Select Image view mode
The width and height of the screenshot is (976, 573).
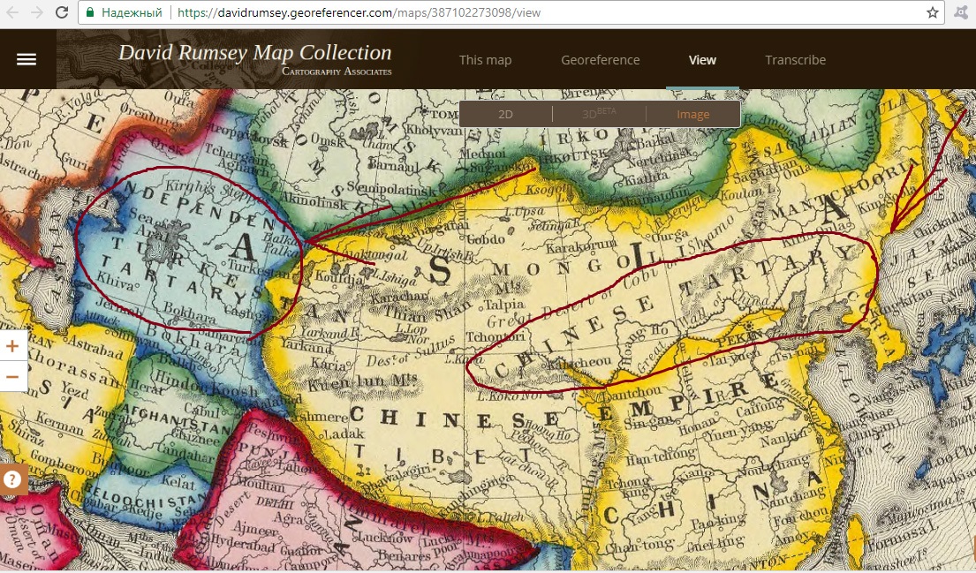692,115
